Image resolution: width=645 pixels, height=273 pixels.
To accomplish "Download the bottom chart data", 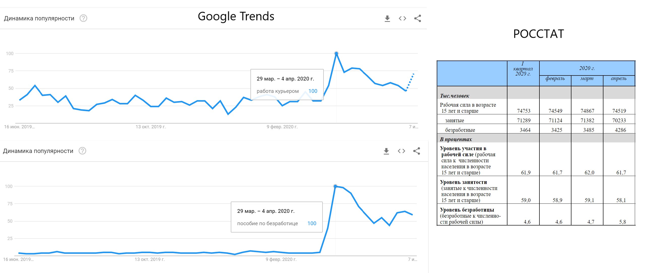I will pos(386,151).
